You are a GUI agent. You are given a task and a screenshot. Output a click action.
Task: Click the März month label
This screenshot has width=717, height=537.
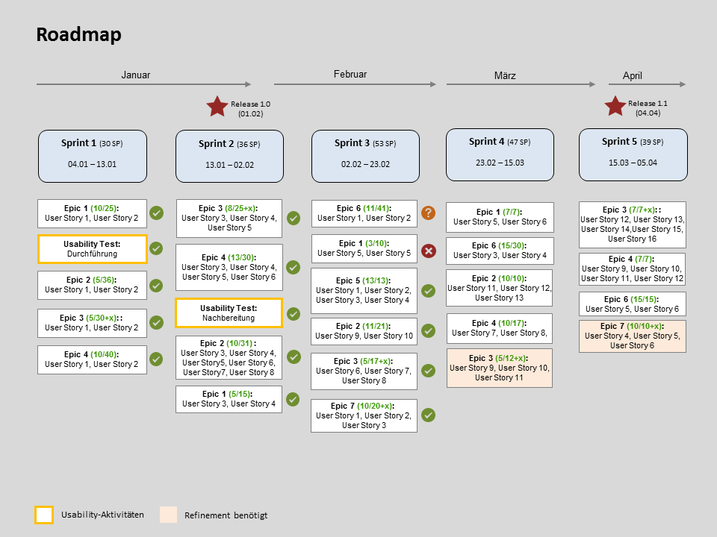(x=505, y=75)
